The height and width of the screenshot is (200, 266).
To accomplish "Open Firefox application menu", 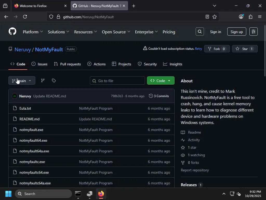I will point(260,17).
